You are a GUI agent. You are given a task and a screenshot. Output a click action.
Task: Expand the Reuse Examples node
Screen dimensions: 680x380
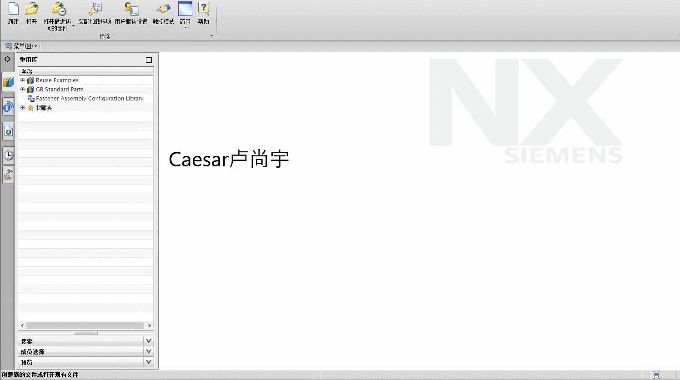22,80
